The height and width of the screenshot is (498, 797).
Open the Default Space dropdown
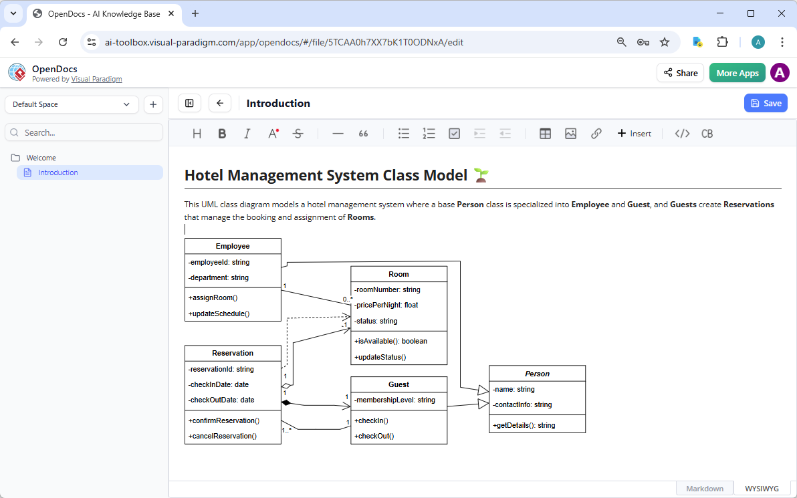(71, 104)
